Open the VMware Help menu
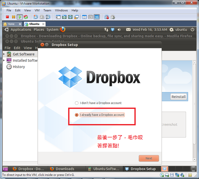 pyautogui.click(x=75, y=10)
